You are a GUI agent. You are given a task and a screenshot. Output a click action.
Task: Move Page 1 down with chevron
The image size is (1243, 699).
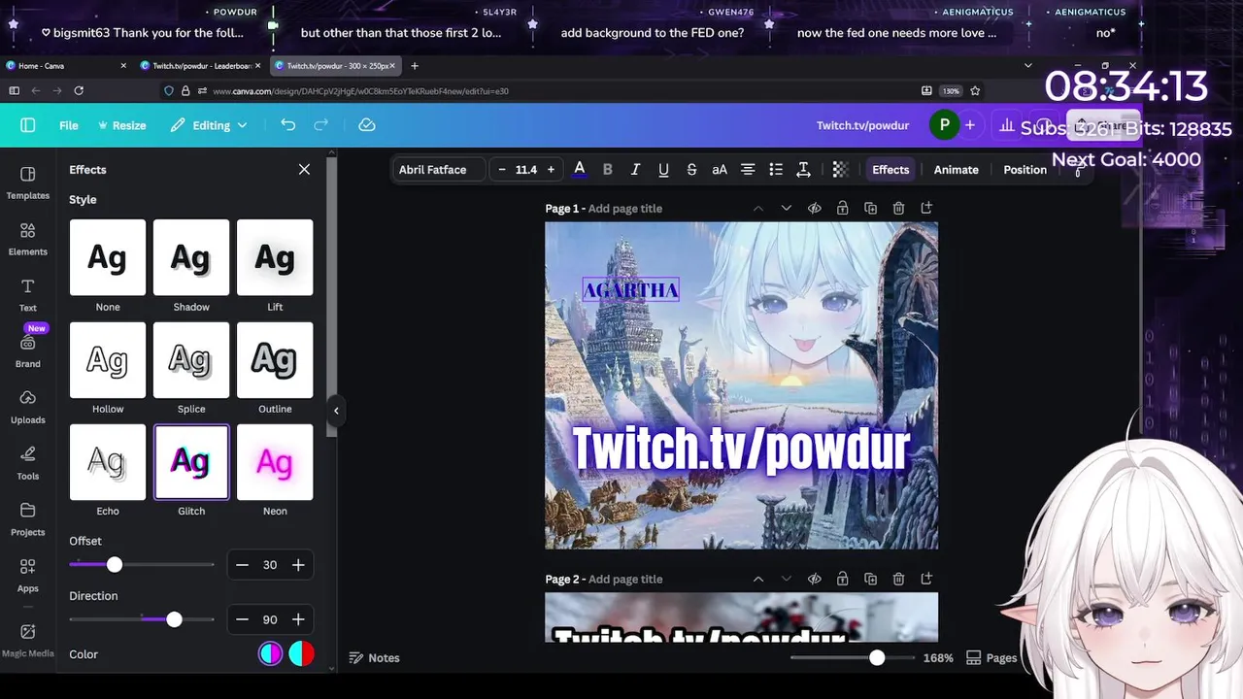click(x=787, y=209)
